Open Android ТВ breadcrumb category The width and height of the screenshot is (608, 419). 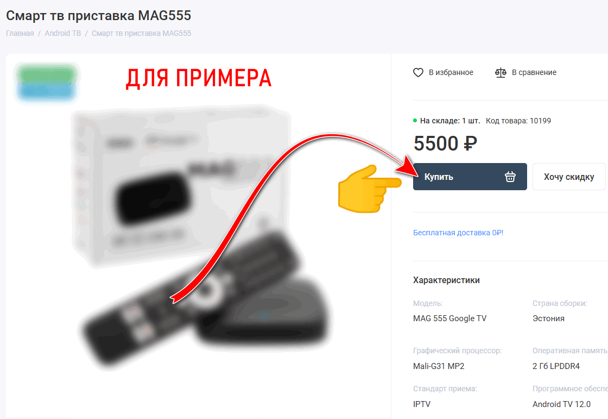(x=63, y=33)
